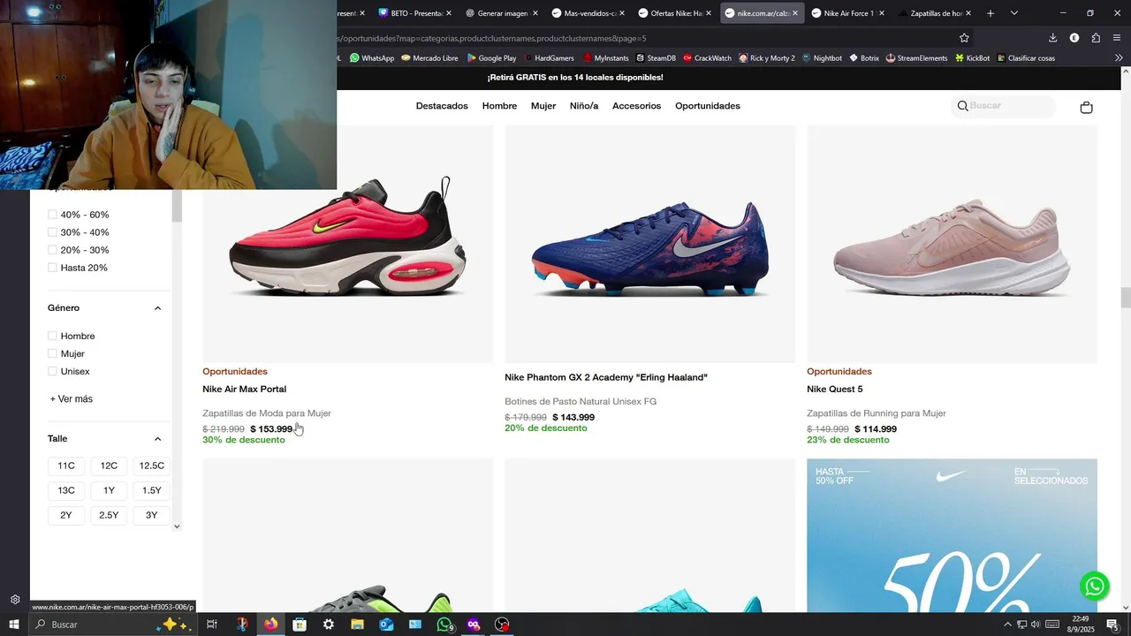The height and width of the screenshot is (636, 1131).
Task: Open the StreamElements bookmark
Action: coord(916,58)
